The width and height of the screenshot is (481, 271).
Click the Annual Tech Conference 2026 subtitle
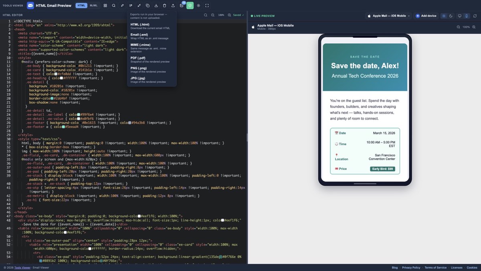pos(365,76)
